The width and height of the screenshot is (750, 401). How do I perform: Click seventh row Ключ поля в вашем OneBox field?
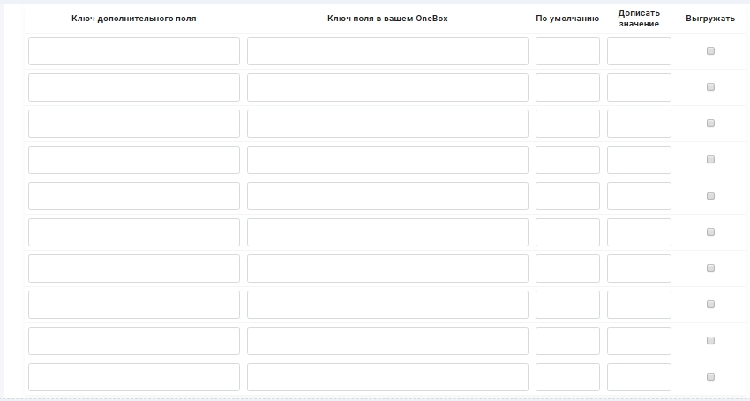pos(387,269)
